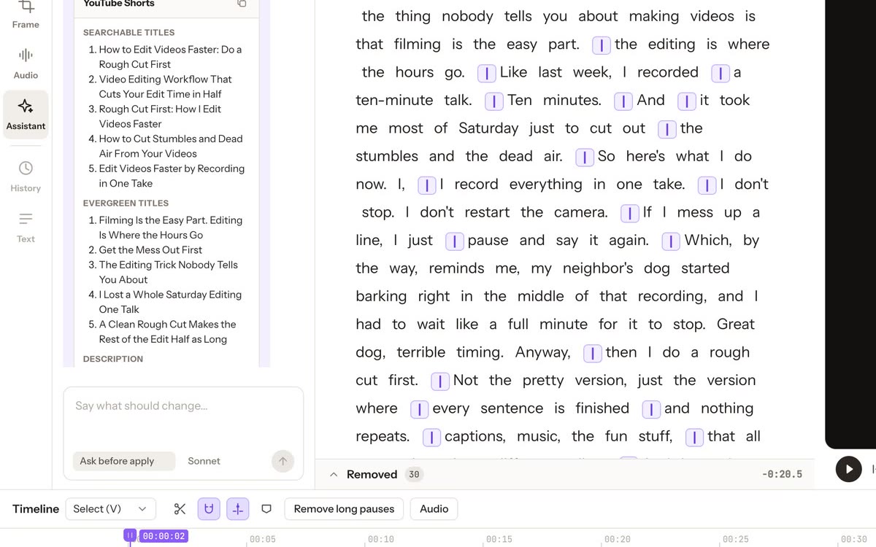Click the cut marker before 'captions'
Screen dimensions: 876x547
click(432, 438)
